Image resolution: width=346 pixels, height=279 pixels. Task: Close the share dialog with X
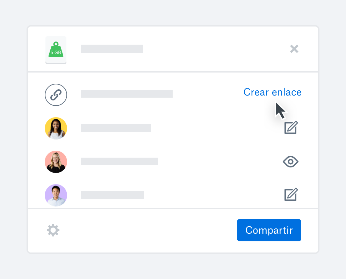pyautogui.click(x=294, y=49)
